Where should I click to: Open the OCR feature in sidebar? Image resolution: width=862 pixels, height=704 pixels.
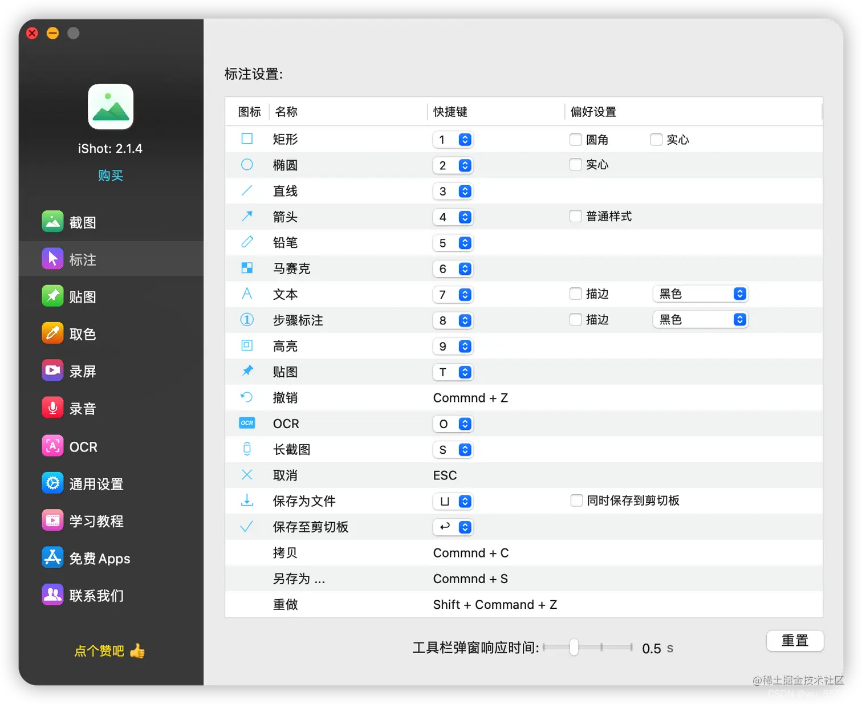pos(82,446)
